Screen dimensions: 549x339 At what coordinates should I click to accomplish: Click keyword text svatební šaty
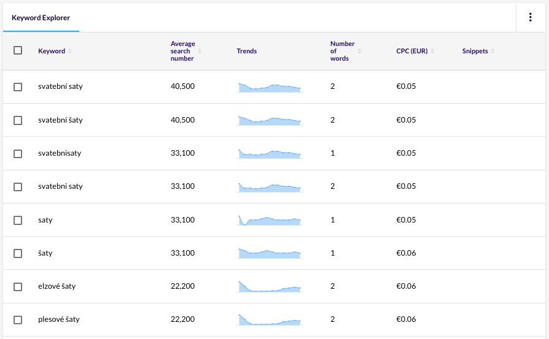pyautogui.click(x=60, y=120)
